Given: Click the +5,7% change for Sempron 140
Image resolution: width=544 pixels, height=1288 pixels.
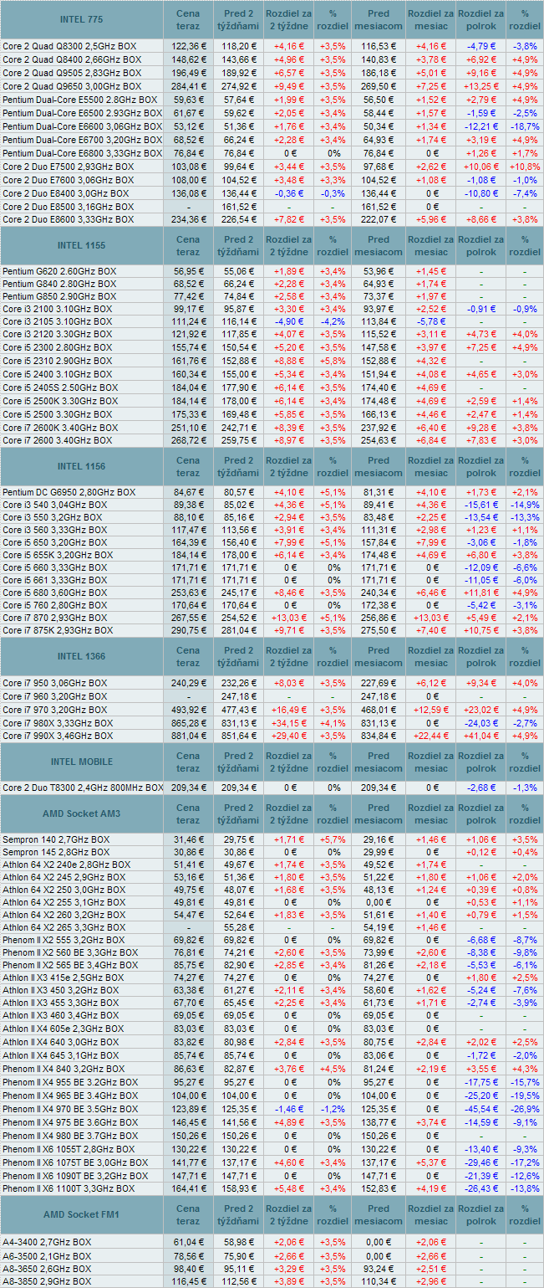Looking at the screenshot, I should pos(333,839).
